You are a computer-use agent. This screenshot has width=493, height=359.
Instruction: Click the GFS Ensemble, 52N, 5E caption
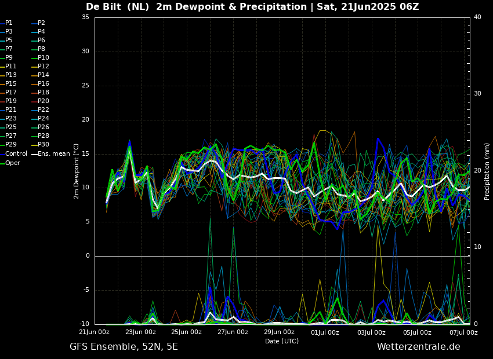[x=124, y=347]
